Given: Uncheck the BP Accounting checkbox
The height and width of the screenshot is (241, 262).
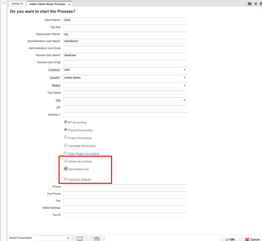Looking at the screenshot, I should (66, 122).
